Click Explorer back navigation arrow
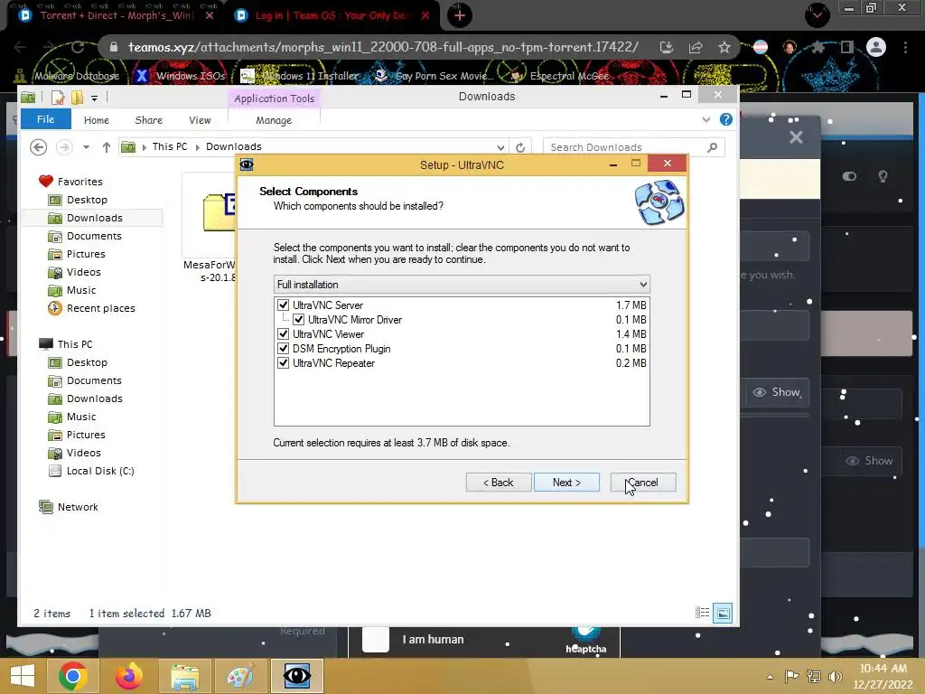925x694 pixels. pyautogui.click(x=38, y=147)
